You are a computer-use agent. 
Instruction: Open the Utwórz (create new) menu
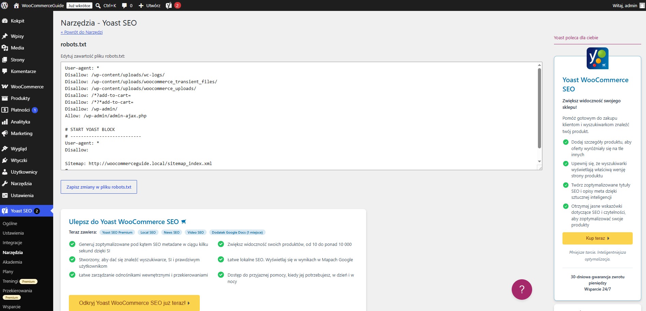[149, 5]
